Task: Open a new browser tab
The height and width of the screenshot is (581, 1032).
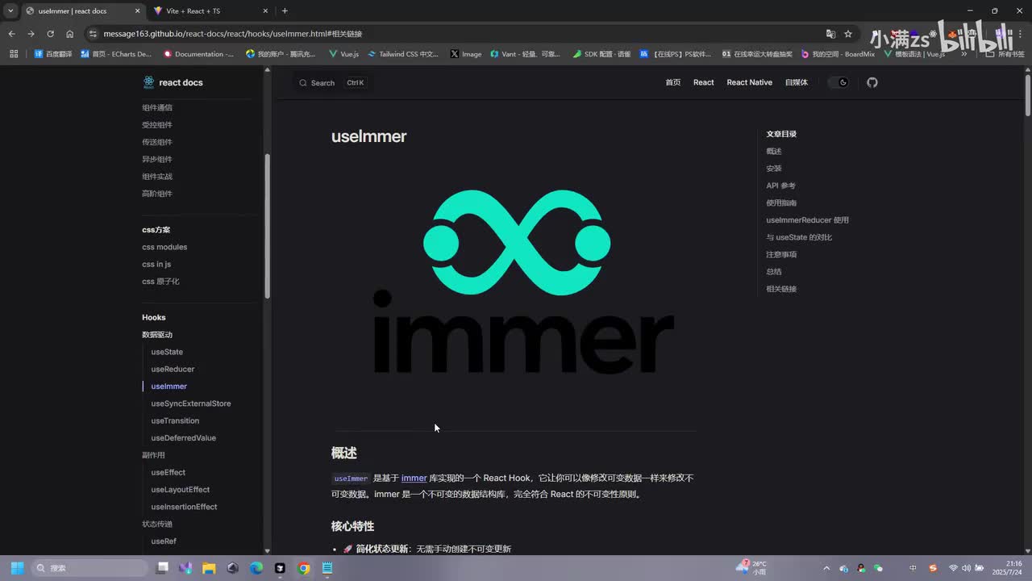Action: (x=285, y=11)
